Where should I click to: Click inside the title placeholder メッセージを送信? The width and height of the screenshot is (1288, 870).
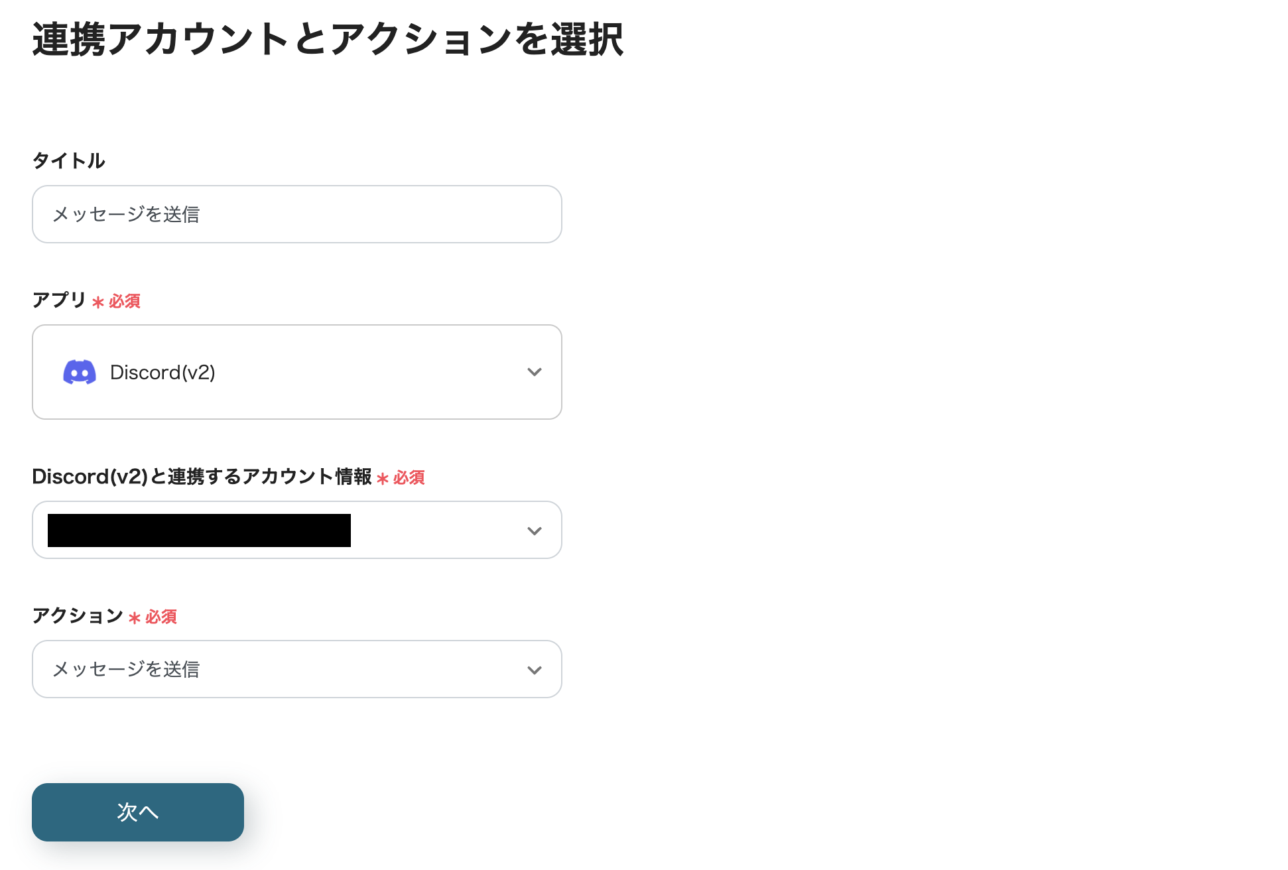click(128, 214)
